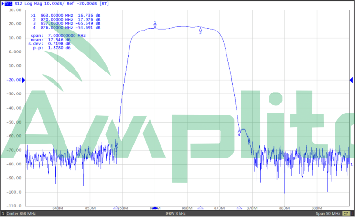Click the Center 868 MHz status field
The image size is (355, 217).
click(x=21, y=213)
